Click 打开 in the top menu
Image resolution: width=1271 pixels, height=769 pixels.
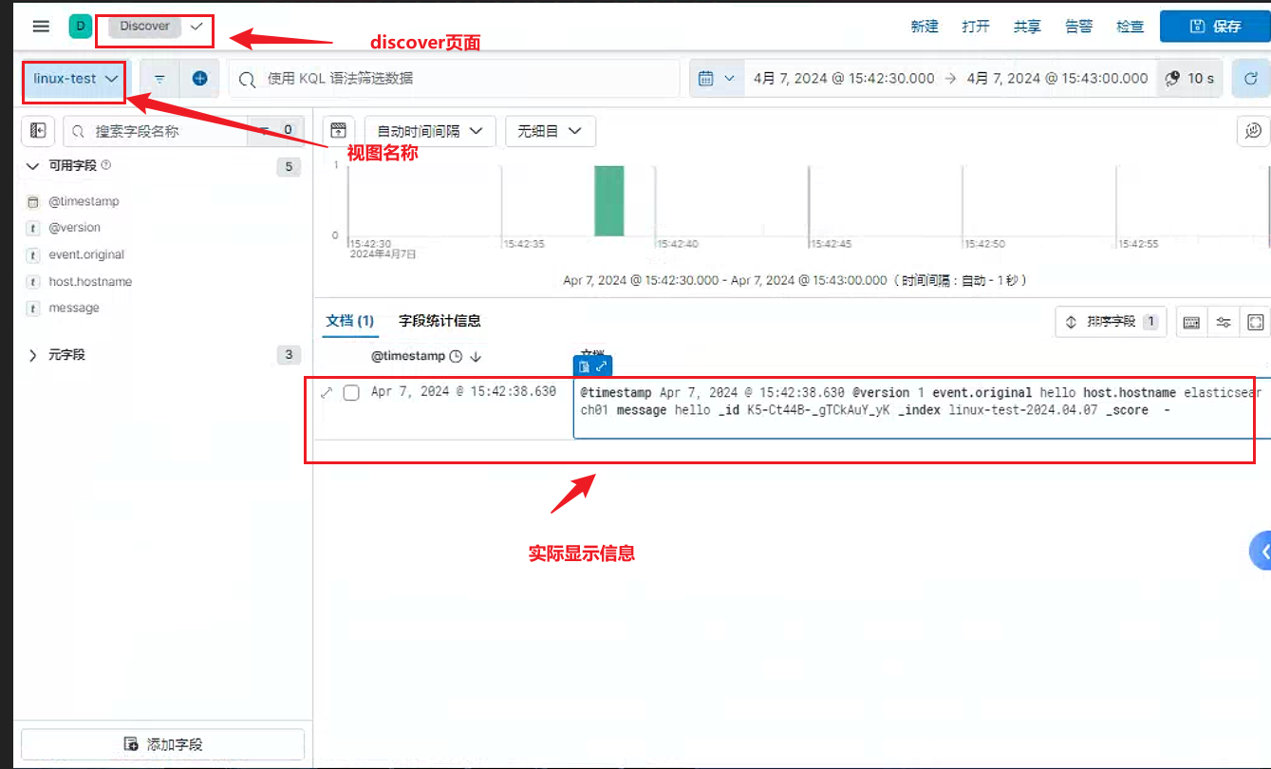pos(976,27)
